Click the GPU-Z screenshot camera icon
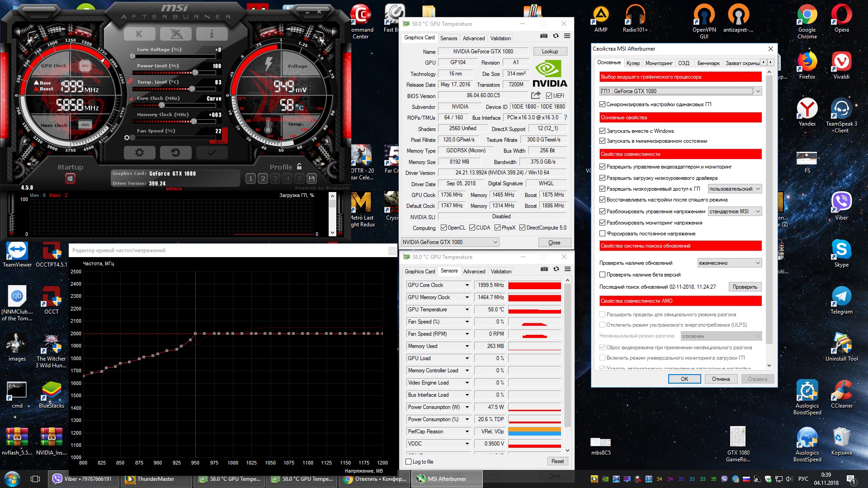This screenshot has width=868, height=488. click(543, 36)
